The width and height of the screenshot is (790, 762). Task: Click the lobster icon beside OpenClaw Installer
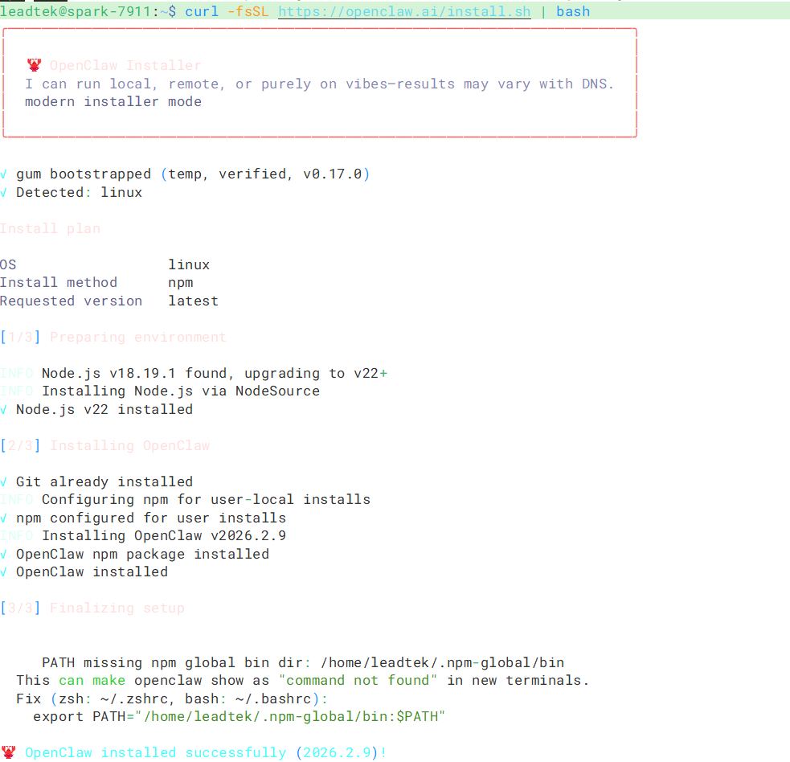(35, 65)
